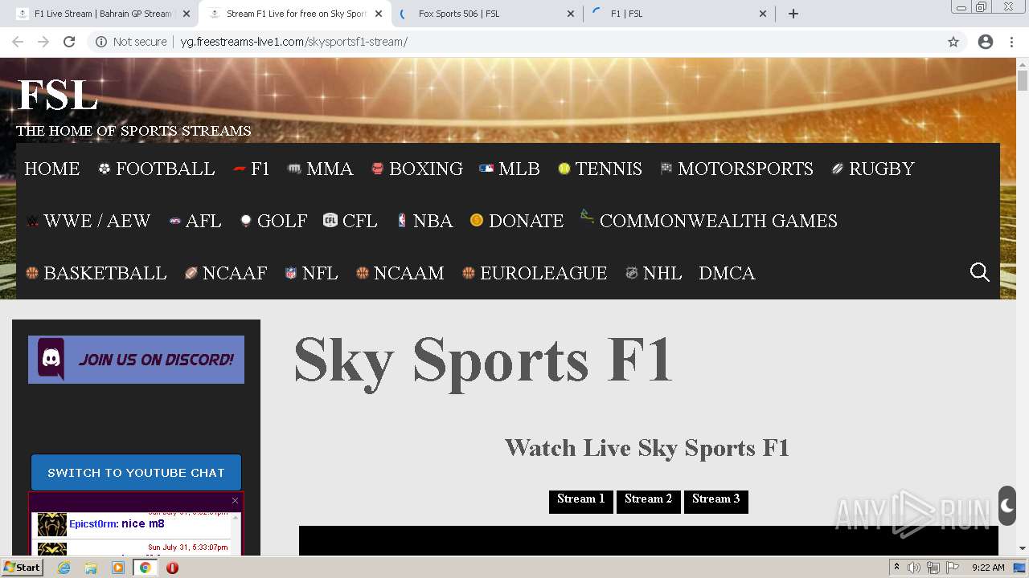Open the GOLF section
The width and height of the screenshot is (1029, 578).
pos(273,221)
